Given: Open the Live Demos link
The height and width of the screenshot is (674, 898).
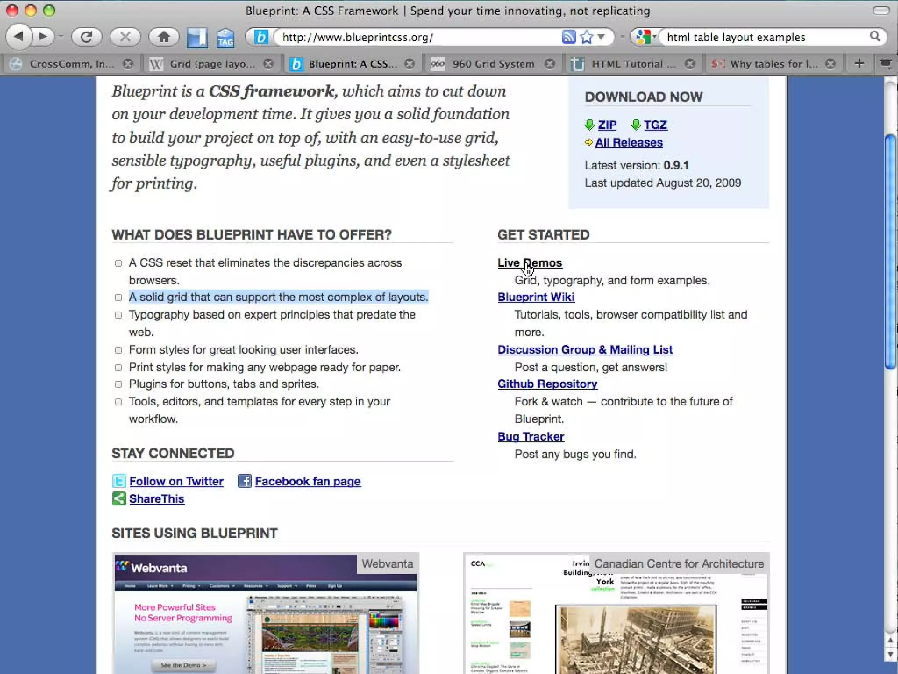Looking at the screenshot, I should point(529,263).
